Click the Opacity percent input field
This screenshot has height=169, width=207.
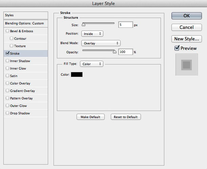coord(126,52)
